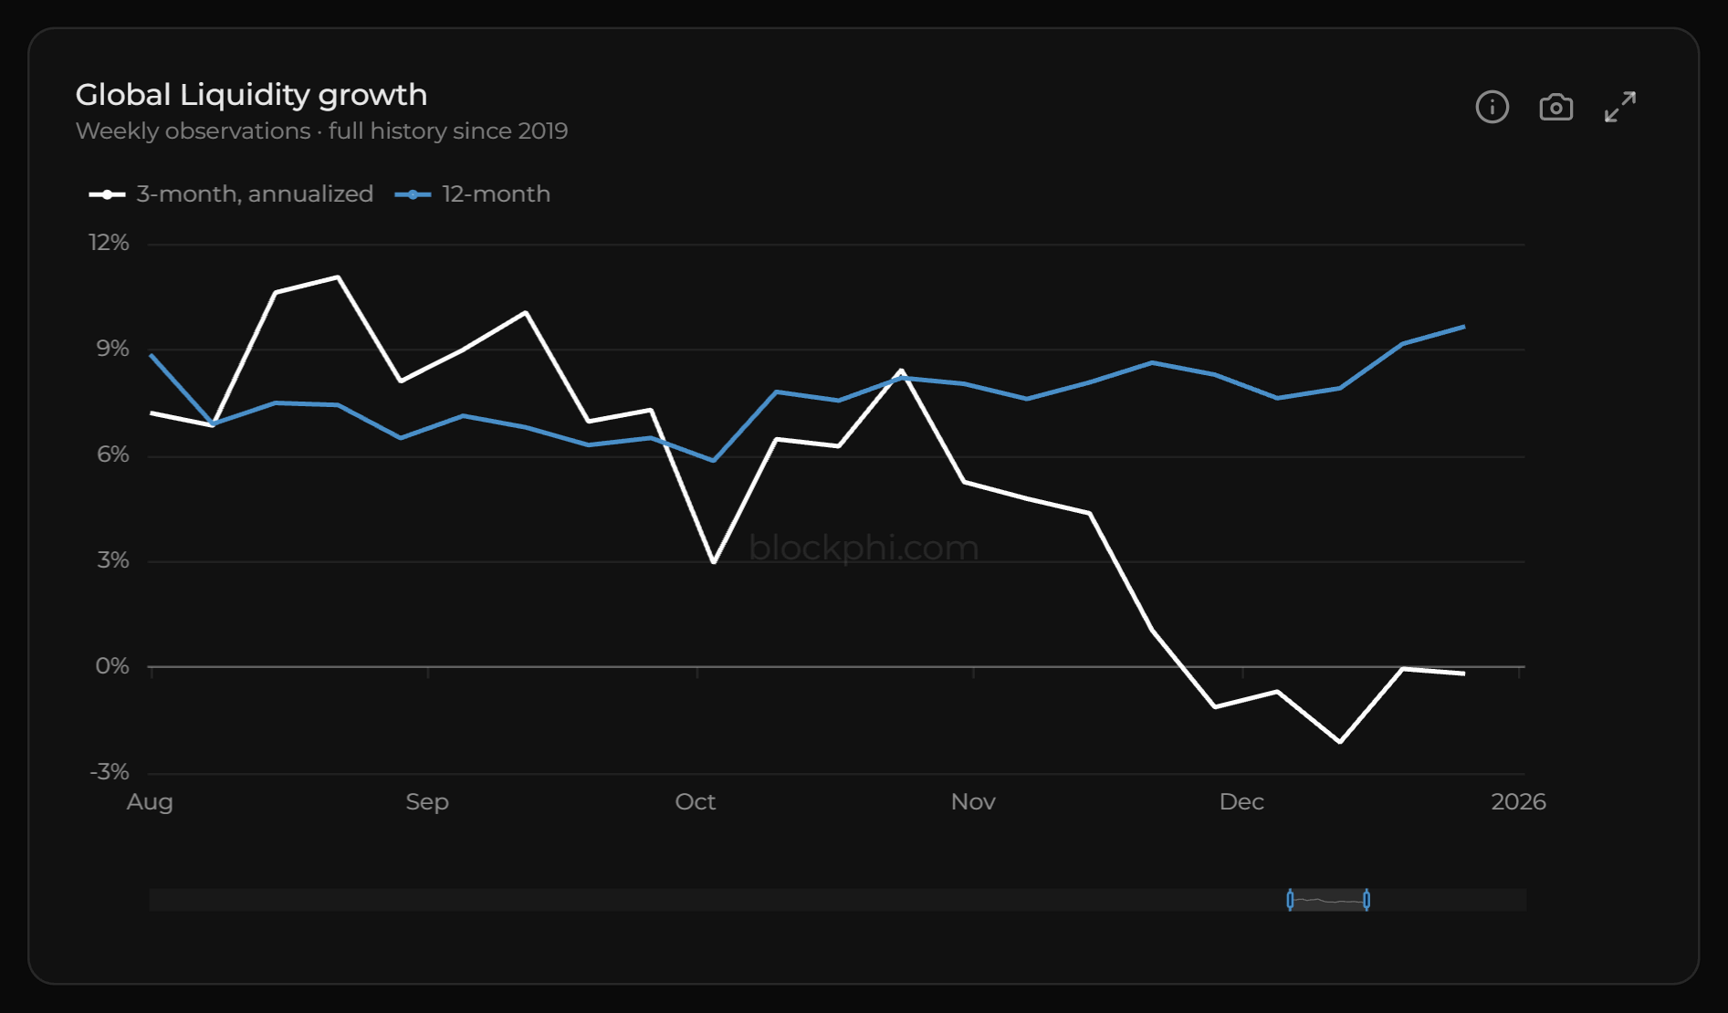Click the blue line's final data point
This screenshot has height=1013, width=1728.
tap(1463, 327)
